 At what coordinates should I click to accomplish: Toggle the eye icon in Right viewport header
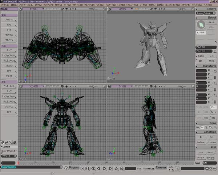(156, 86)
